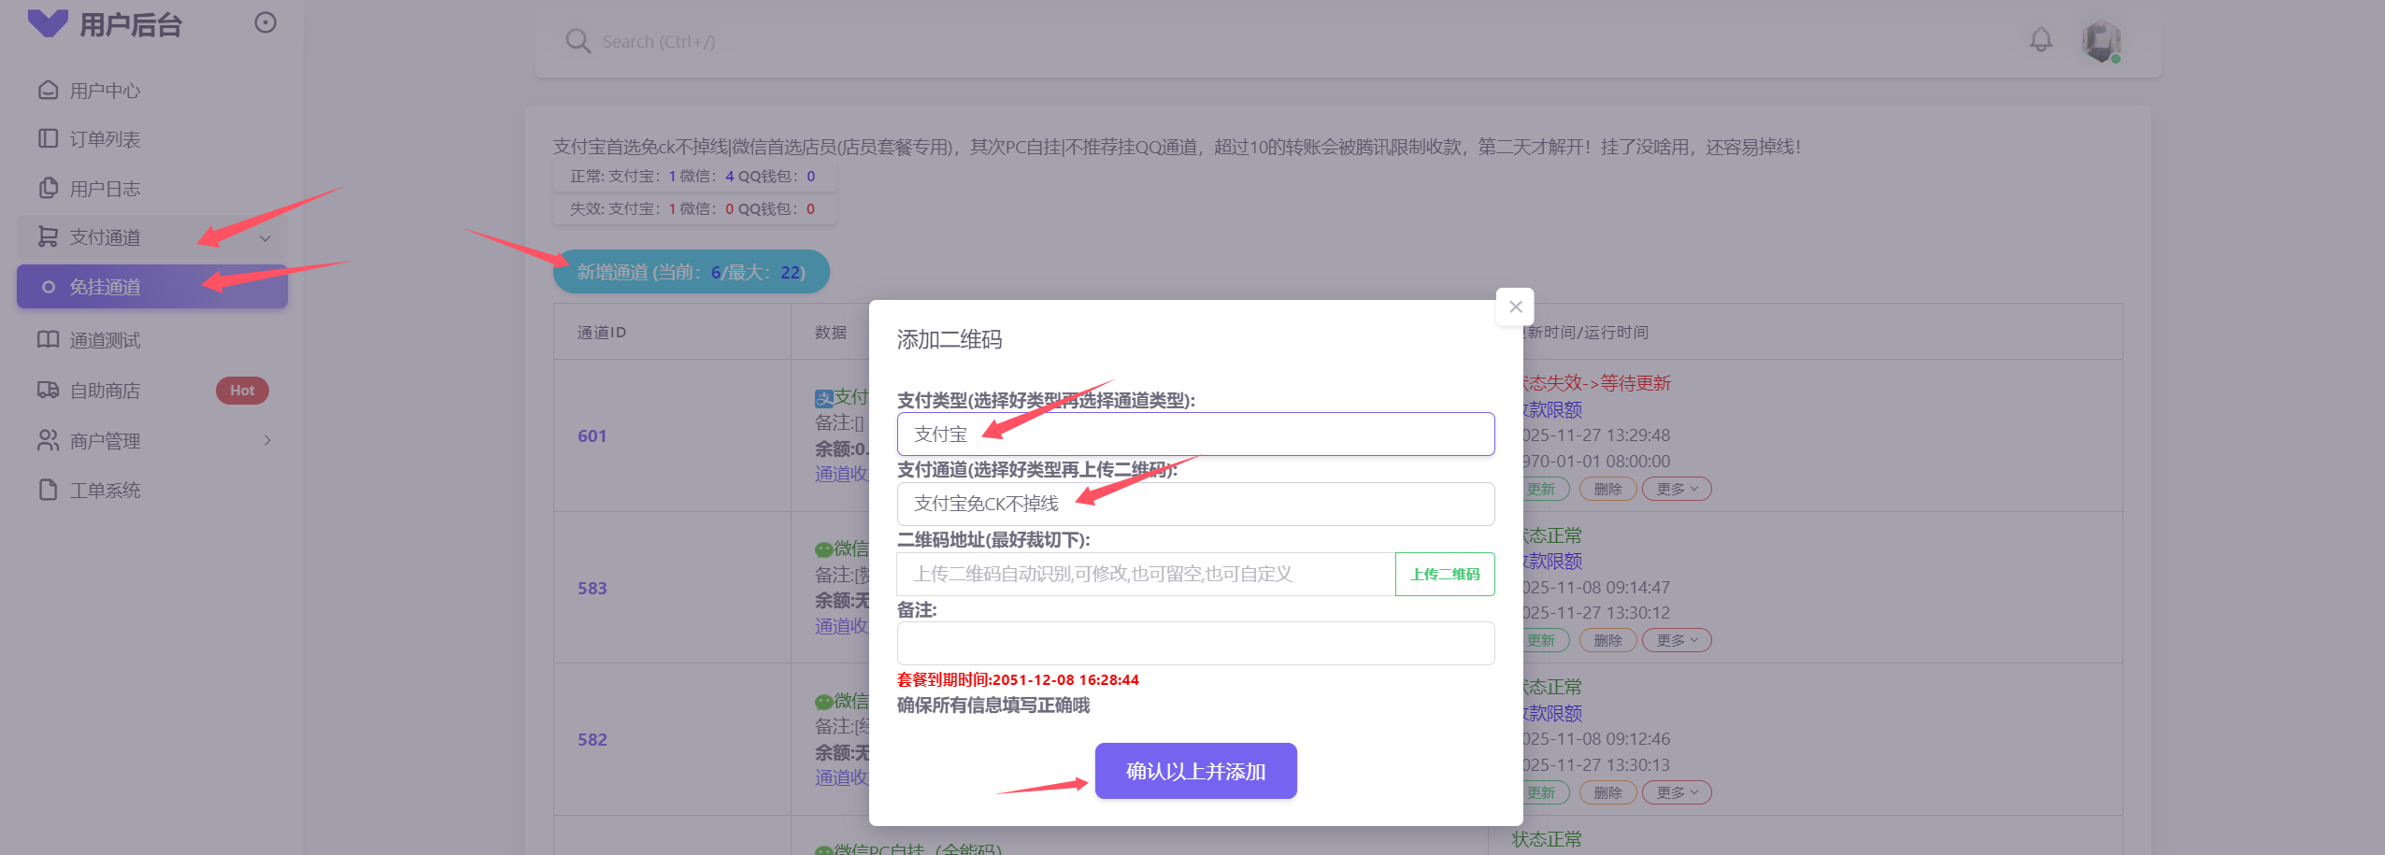The image size is (2385, 855).
Task: Expand the 商户管理 submenu chevron
Action: tap(268, 440)
